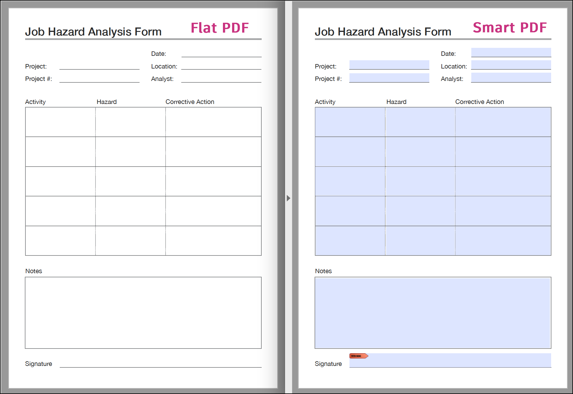Click second-row Hazard cell in Smart PDF
Screen dimensions: 573x394
point(420,152)
